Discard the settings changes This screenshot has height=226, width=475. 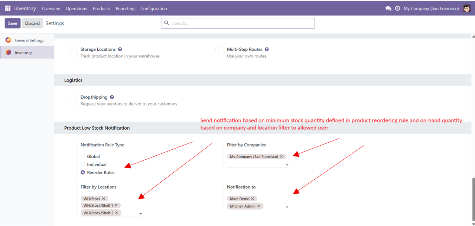(32, 23)
